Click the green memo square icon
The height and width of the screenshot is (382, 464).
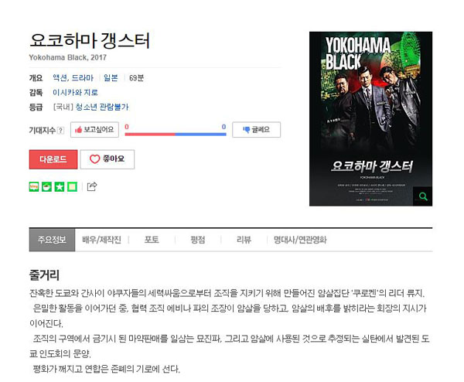point(72,186)
